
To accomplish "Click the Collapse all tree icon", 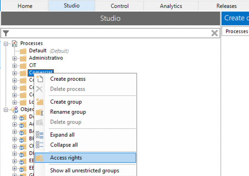I will (x=40, y=144).
